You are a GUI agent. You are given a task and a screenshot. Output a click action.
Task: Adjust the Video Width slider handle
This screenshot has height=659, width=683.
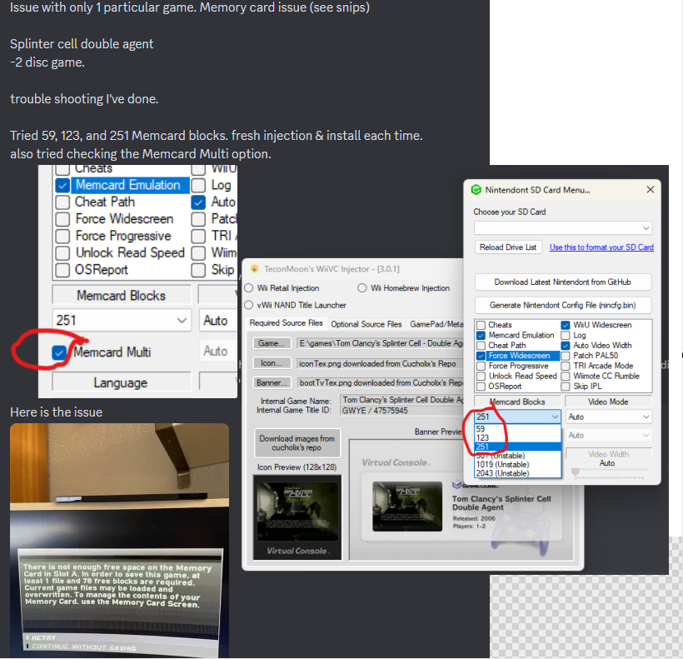(x=576, y=472)
